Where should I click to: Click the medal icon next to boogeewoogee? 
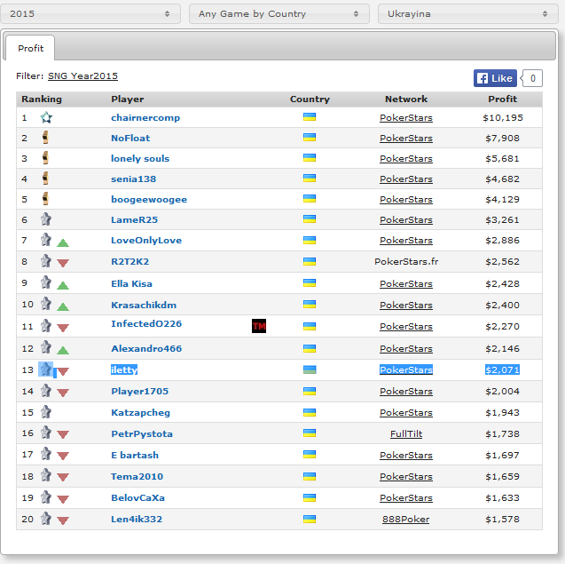pyautogui.click(x=45, y=198)
